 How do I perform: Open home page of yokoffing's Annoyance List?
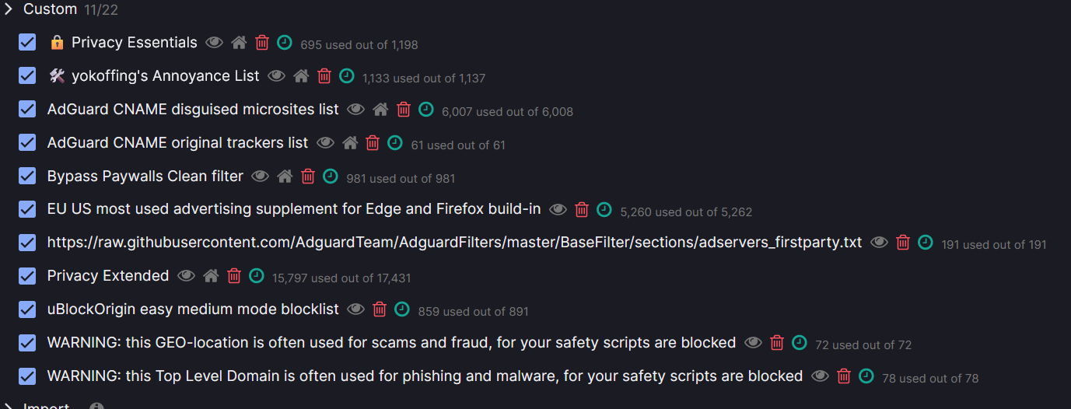pos(301,76)
